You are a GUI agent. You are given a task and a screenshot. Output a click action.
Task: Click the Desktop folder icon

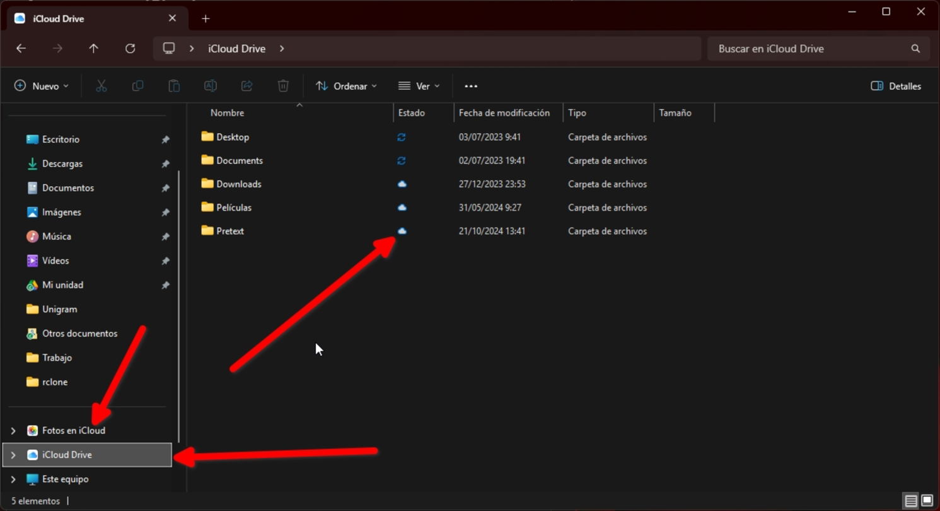(x=207, y=136)
